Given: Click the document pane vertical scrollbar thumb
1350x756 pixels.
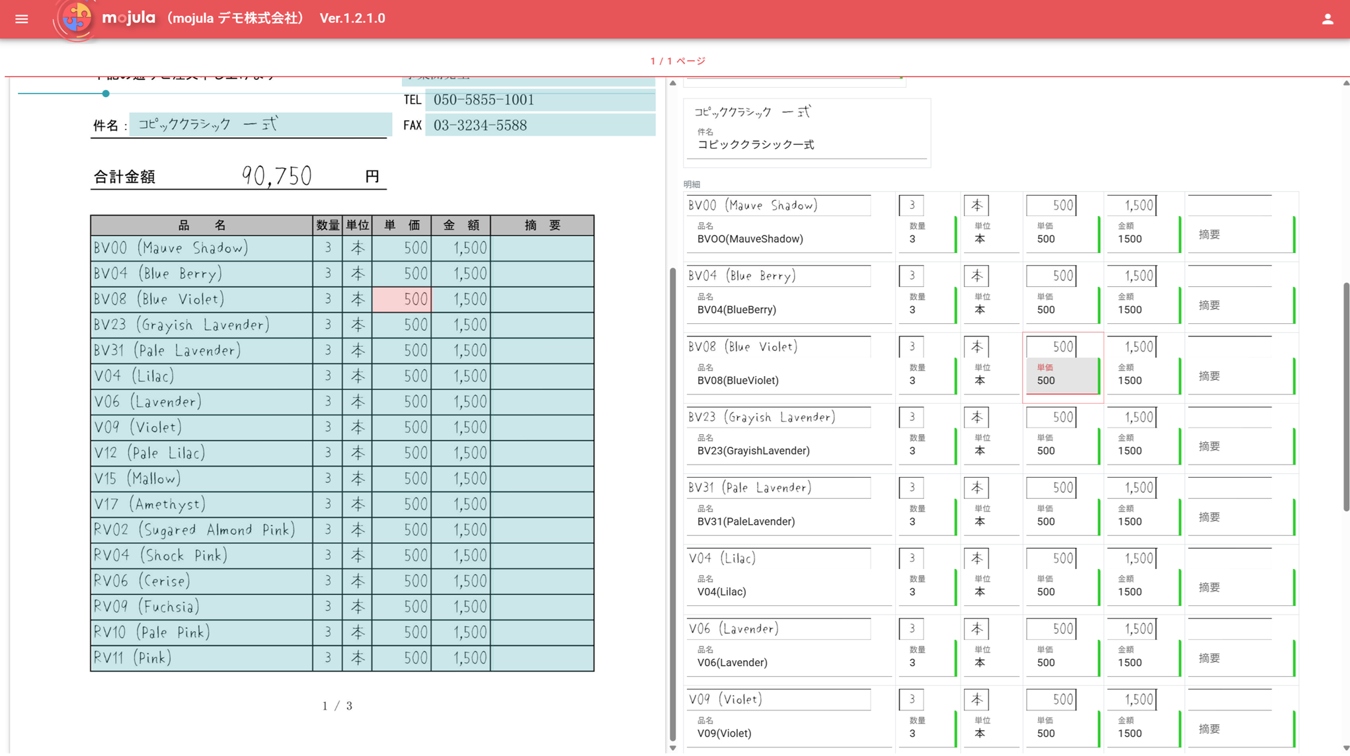Looking at the screenshot, I should [x=673, y=504].
